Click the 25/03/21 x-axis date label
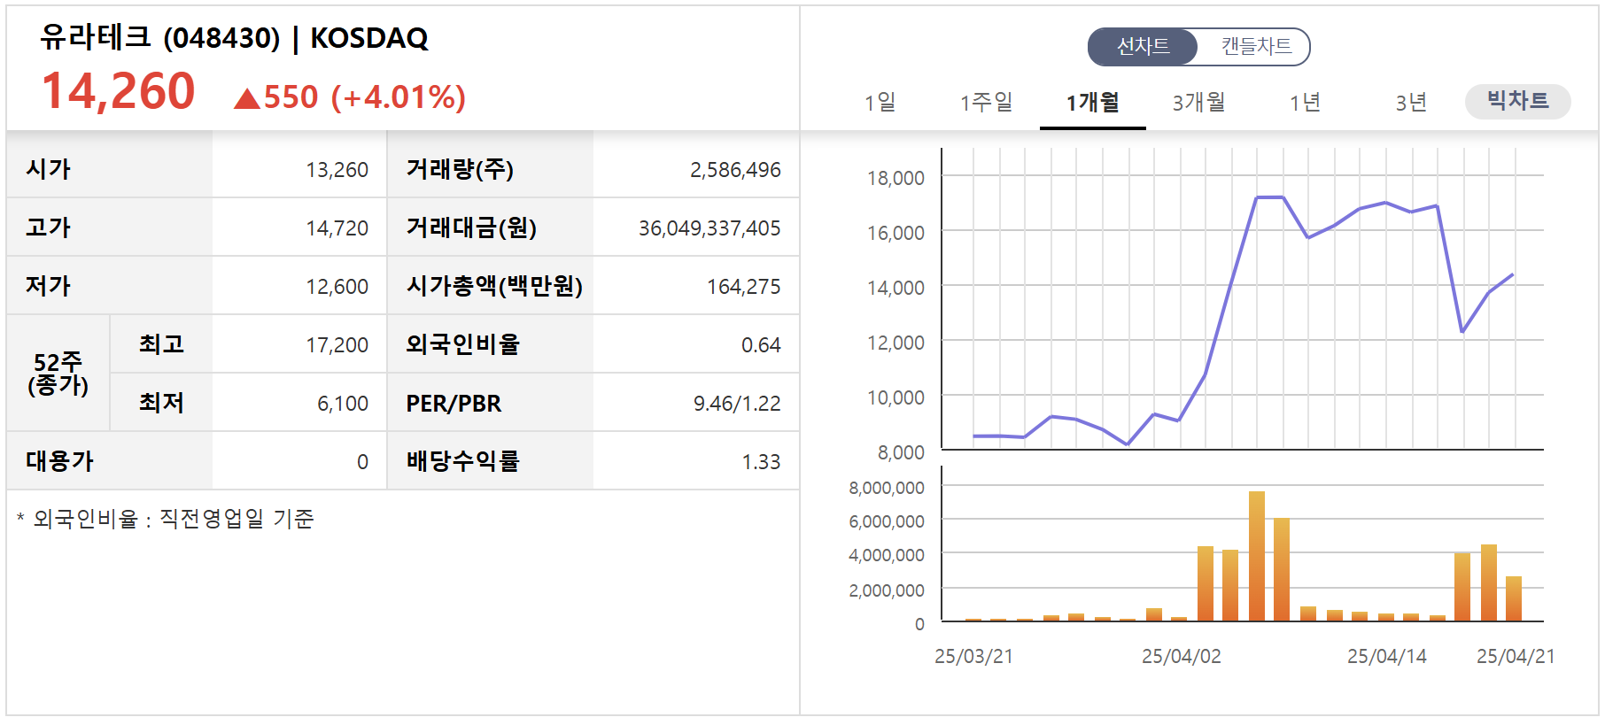Viewport: 1605px width, 725px height. [x=973, y=657]
